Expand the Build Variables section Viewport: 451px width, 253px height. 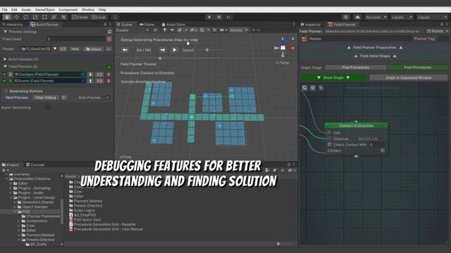[x=5, y=59]
